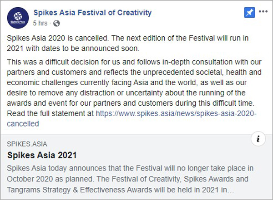Image resolution: width=273 pixels, height=200 pixels.
Task: Open the Spikes Asia round profile avatar
Action: pos(18,18)
